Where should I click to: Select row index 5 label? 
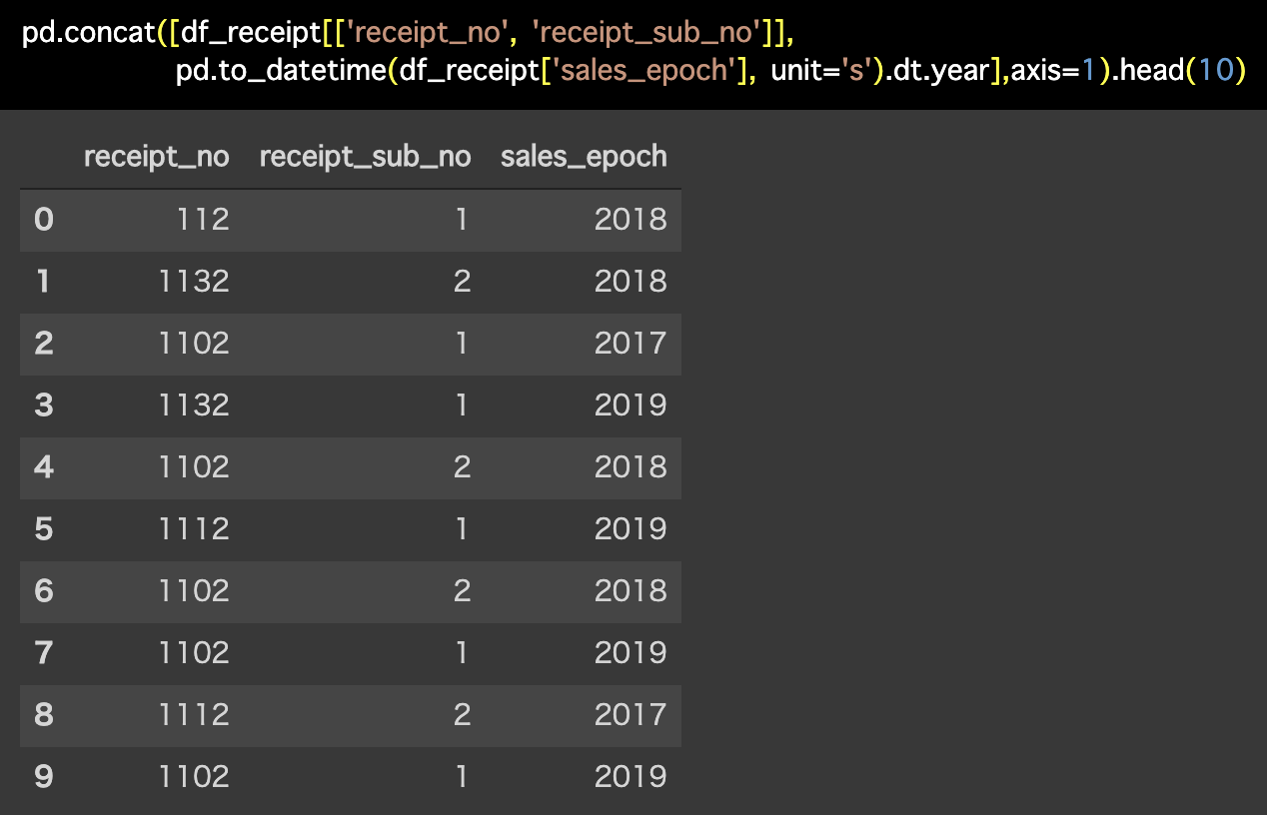pos(44,528)
